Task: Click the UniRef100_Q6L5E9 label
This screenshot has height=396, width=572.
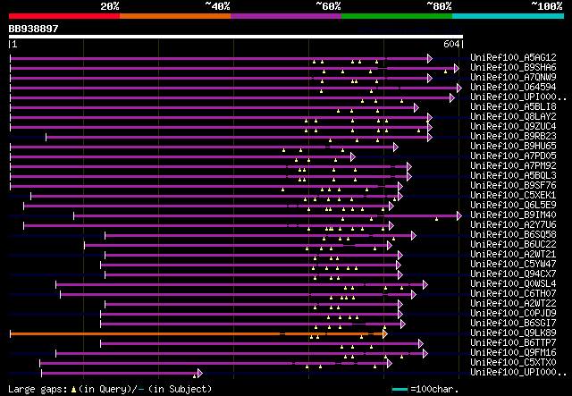Action: point(513,205)
